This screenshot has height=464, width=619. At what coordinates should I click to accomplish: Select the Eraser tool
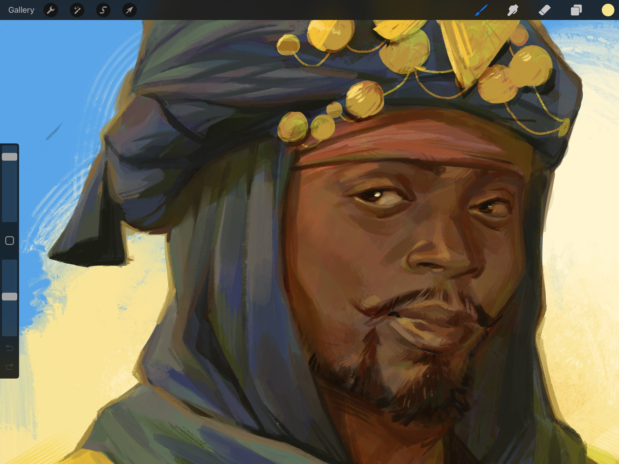point(544,10)
